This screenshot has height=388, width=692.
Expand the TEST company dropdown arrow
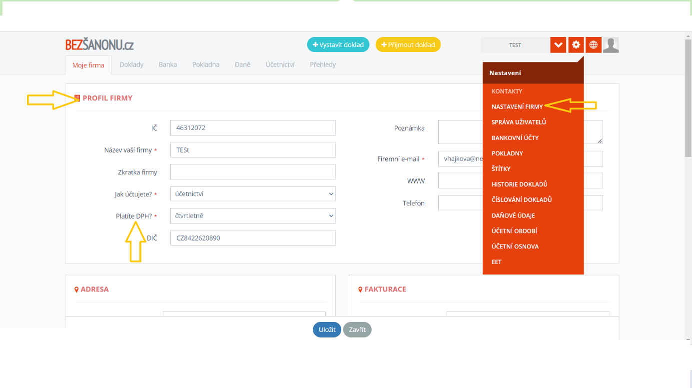[x=558, y=44]
